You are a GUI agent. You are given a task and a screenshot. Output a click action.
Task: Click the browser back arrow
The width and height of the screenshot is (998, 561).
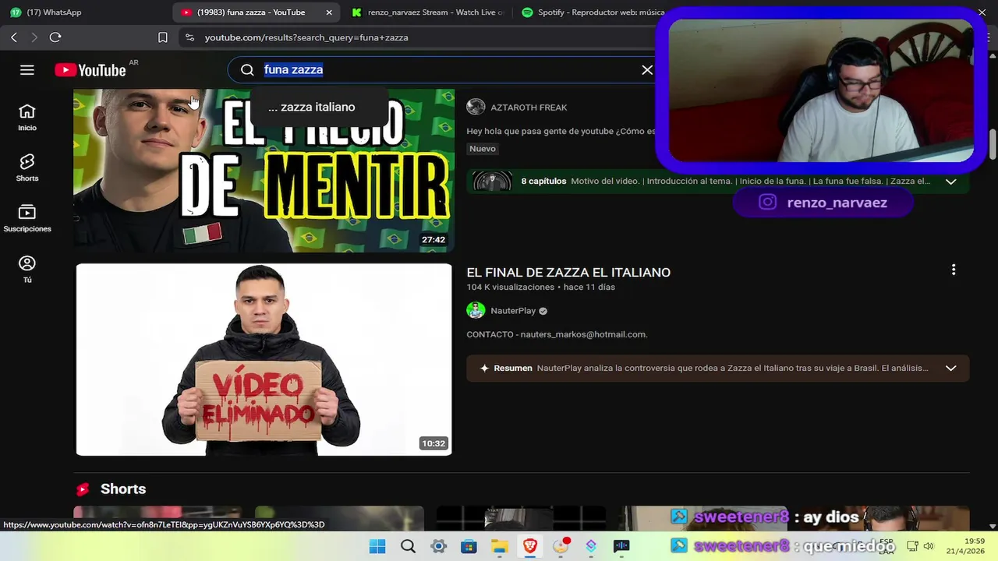point(14,37)
